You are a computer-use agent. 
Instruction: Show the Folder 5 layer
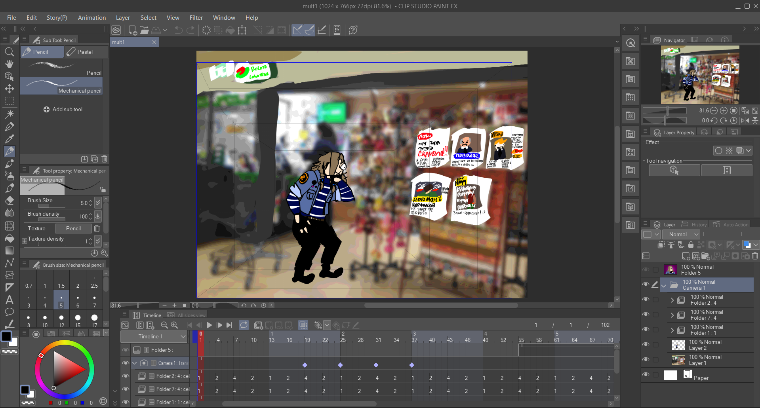point(646,270)
